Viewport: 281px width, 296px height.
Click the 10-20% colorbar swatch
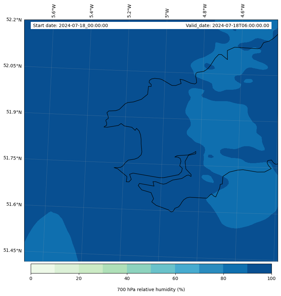67,269
